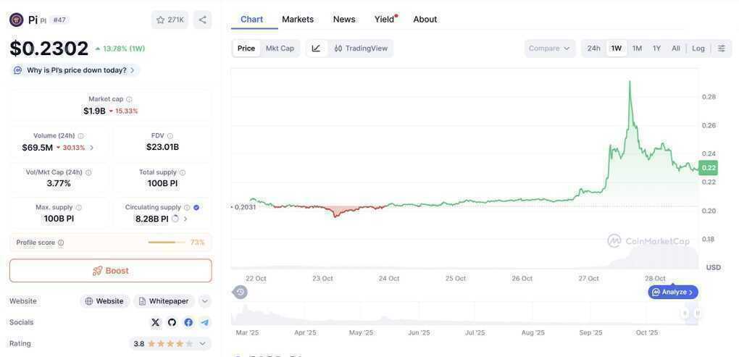The image size is (739, 357).
Task: Open the Telegram social link
Action: [x=205, y=322]
